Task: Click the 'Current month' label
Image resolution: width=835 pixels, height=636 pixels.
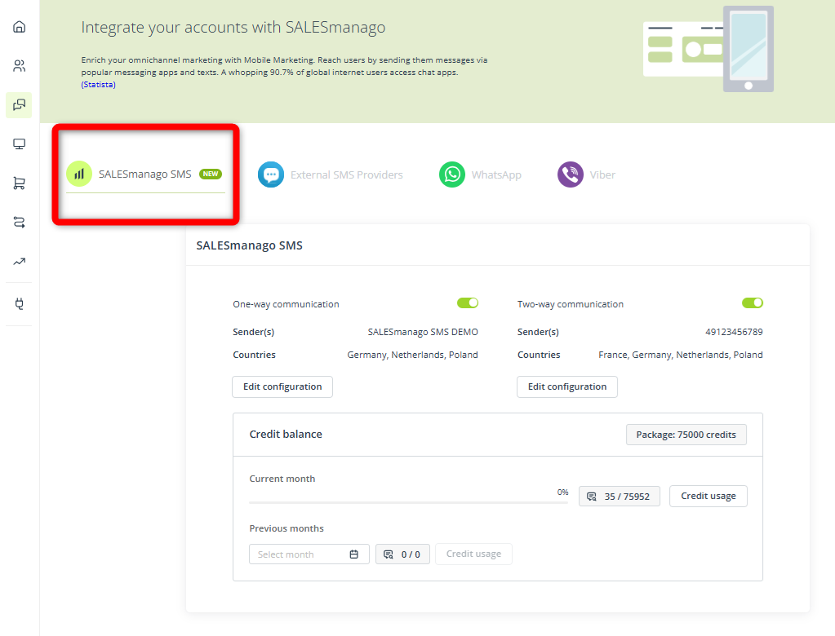Action: (282, 479)
